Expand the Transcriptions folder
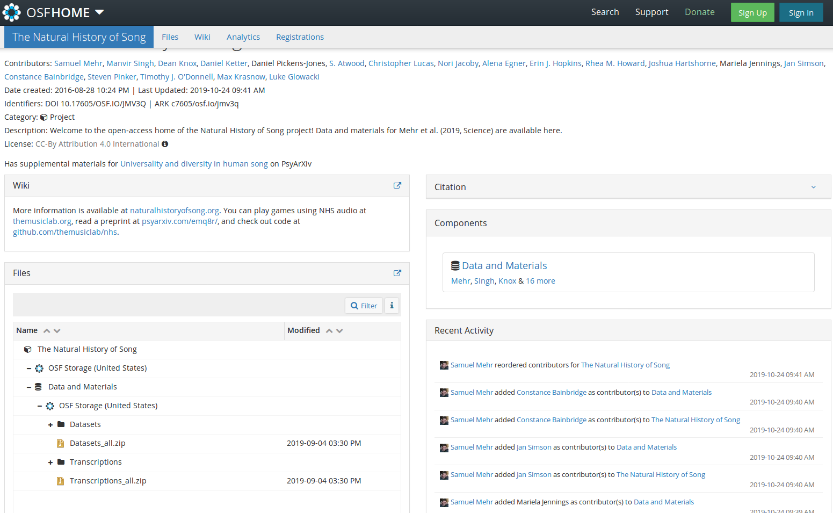This screenshot has width=833, height=513. (x=50, y=463)
